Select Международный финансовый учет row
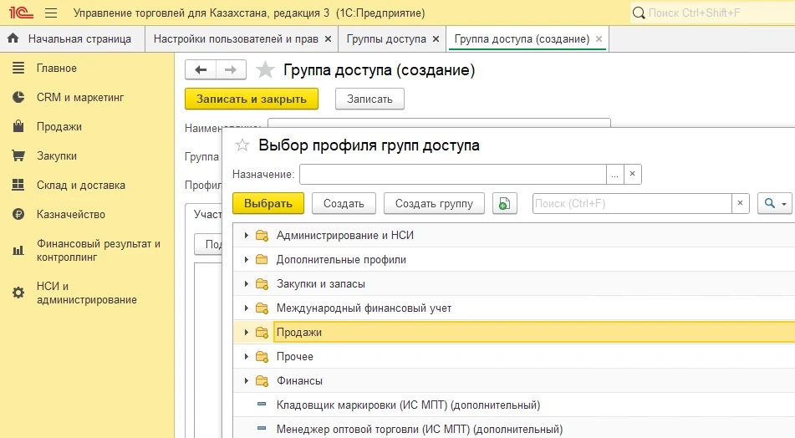The image size is (795, 438). click(514, 308)
